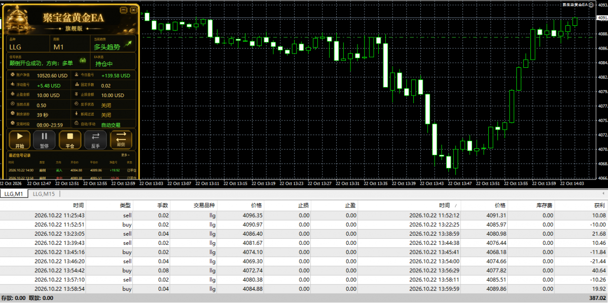The width and height of the screenshot is (608, 303).
Task: Click the icon beside 止损金额
Action: (77, 94)
